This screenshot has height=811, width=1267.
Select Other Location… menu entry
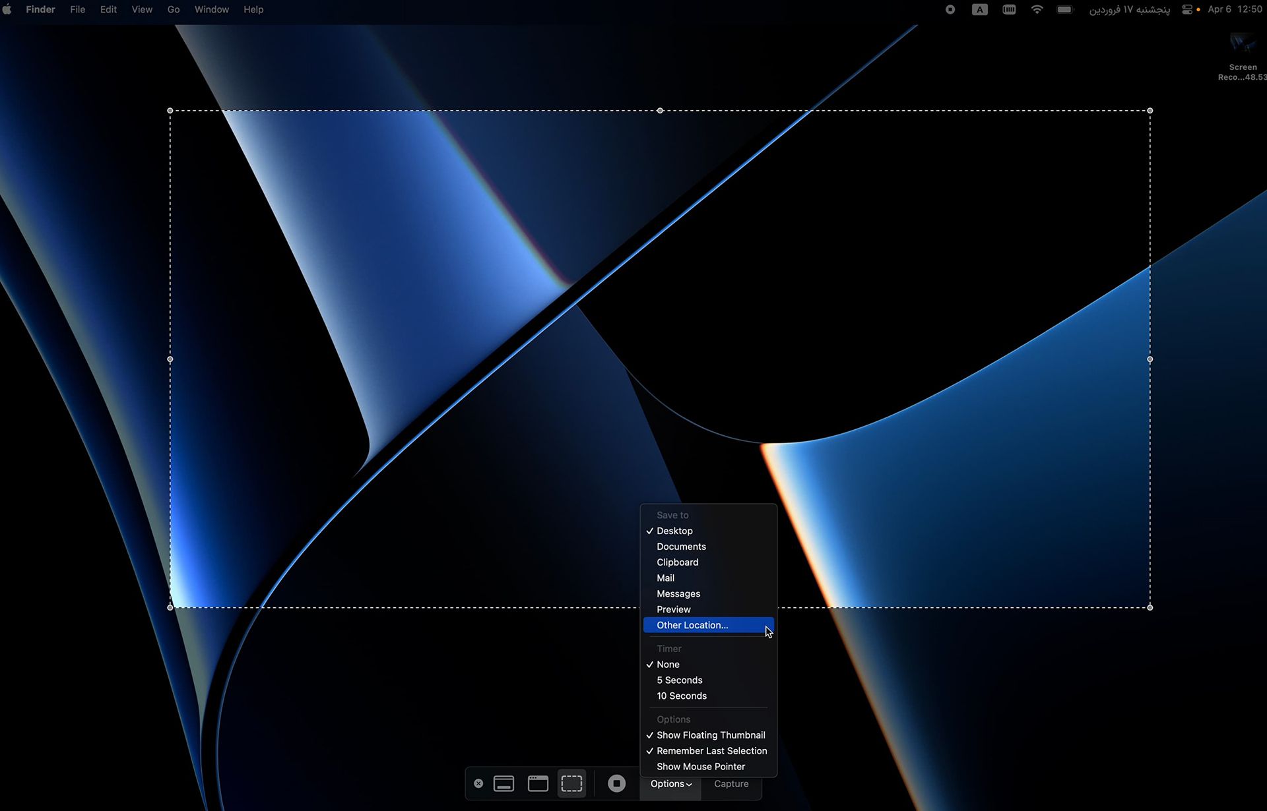(708, 625)
